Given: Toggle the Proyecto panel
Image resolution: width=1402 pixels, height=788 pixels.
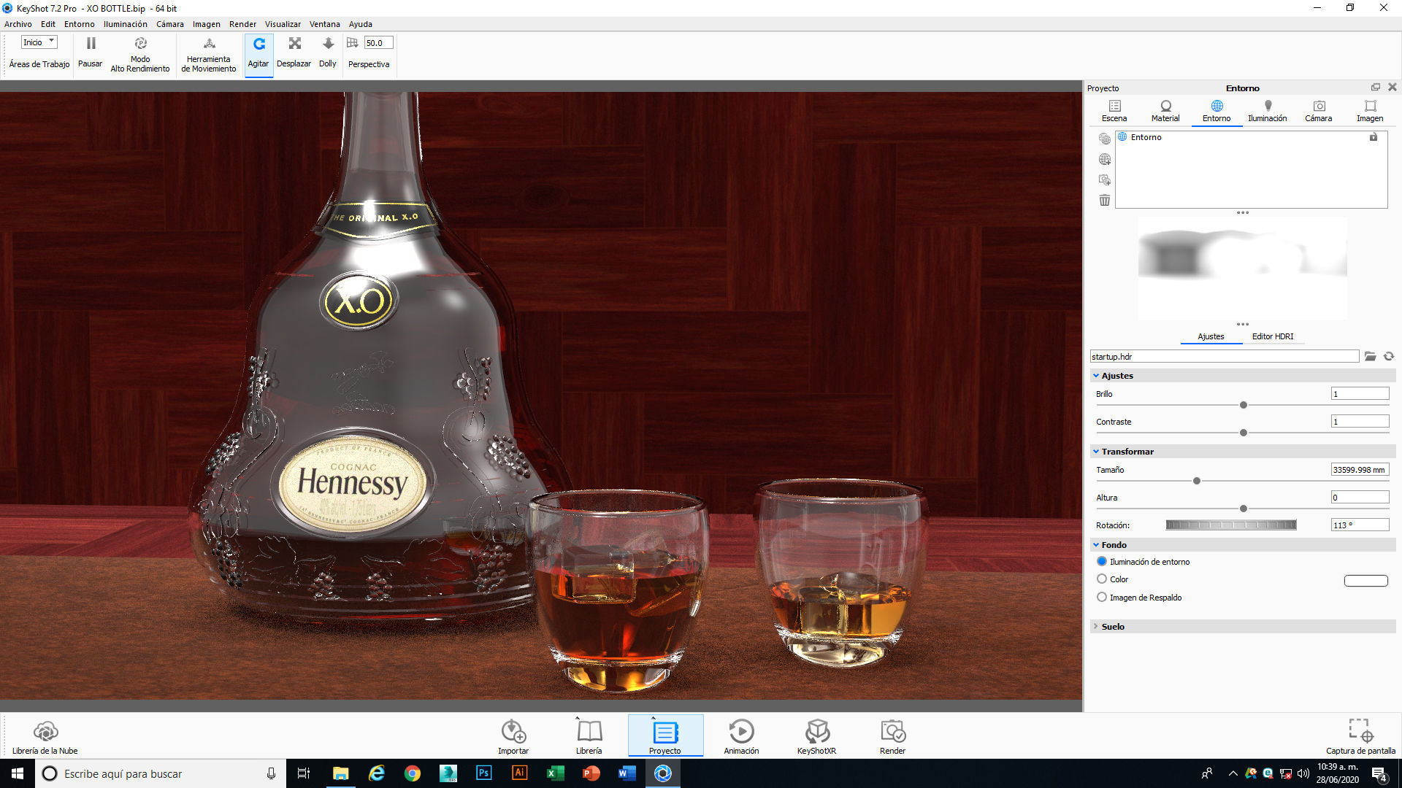Looking at the screenshot, I should coord(665,736).
